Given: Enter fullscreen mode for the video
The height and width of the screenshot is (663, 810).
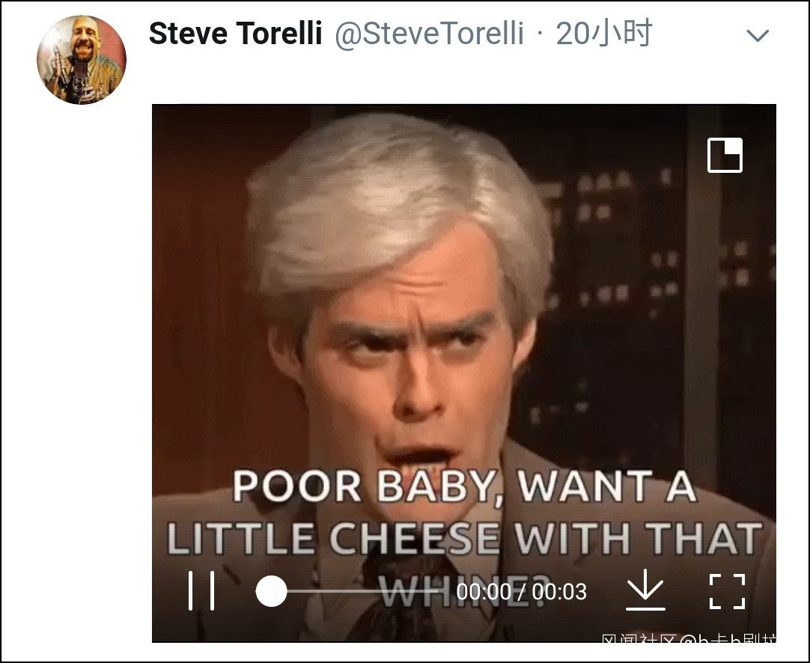Looking at the screenshot, I should tap(728, 591).
